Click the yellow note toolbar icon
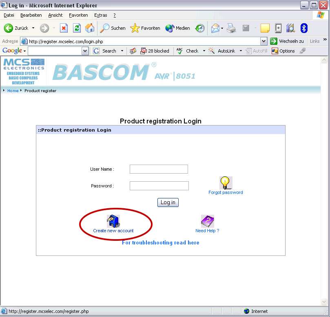Screen dimensions: 330x317 coord(265,28)
